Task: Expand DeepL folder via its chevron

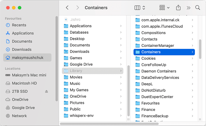Action: point(192,84)
